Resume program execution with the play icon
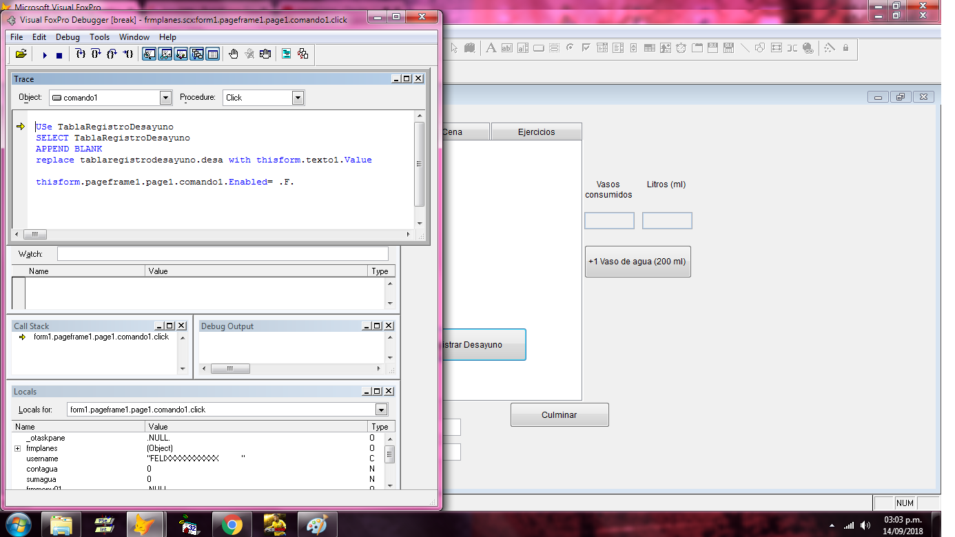Image resolution: width=955 pixels, height=537 pixels. tap(45, 55)
